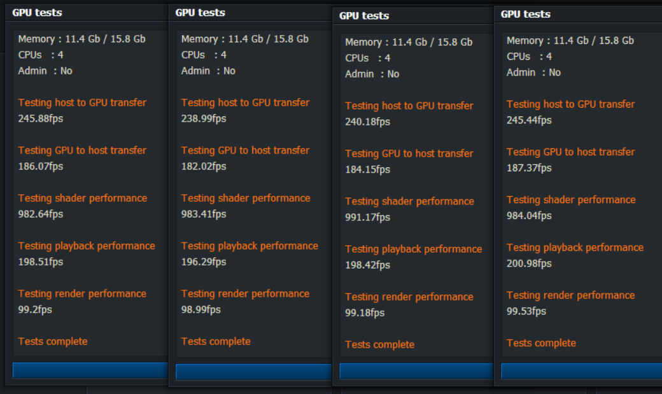This screenshot has width=662, height=394.
Task: Select the 245.44fps transfer result text
Action: [x=529, y=120]
